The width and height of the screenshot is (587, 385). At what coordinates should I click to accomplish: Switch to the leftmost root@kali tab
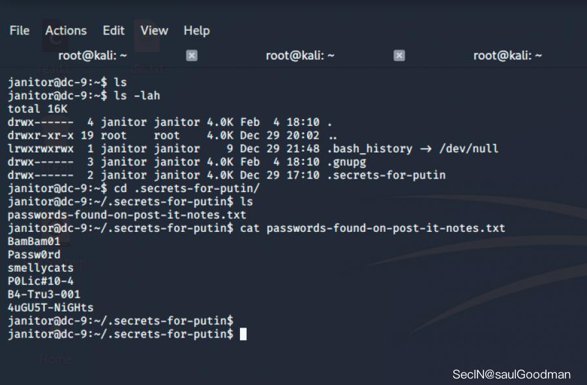click(93, 55)
